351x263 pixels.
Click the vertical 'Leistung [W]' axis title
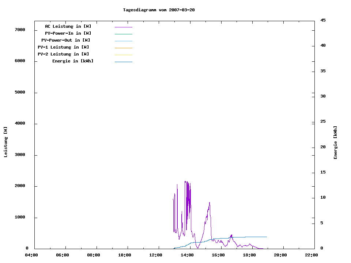[x=5, y=142]
